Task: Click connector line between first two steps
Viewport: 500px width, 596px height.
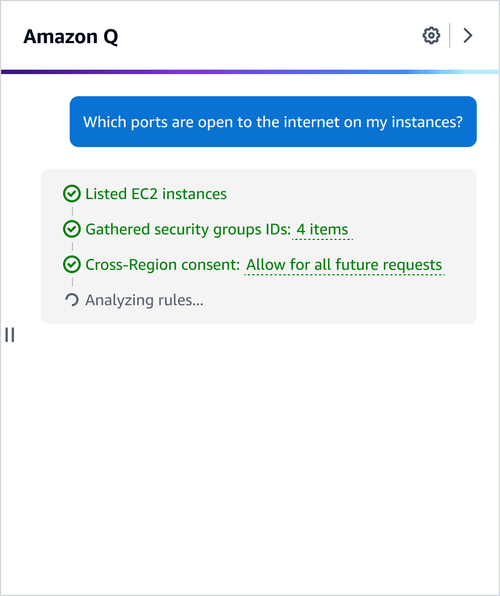Action: point(72,211)
